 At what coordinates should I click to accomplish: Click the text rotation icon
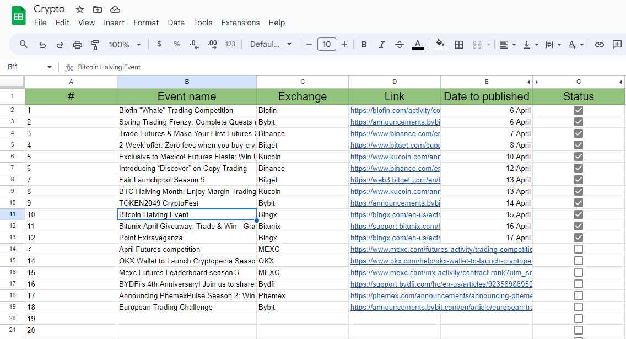tap(572, 44)
